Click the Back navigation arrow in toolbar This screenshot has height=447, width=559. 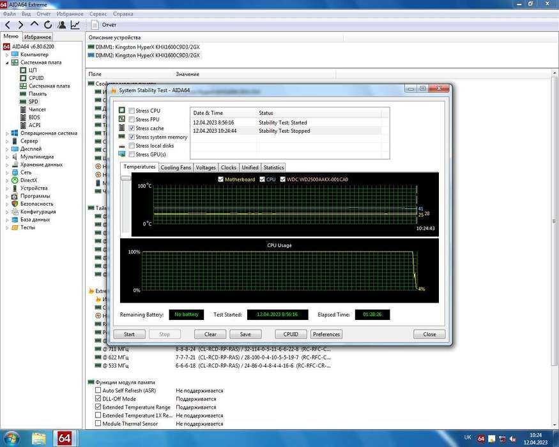tap(8, 25)
